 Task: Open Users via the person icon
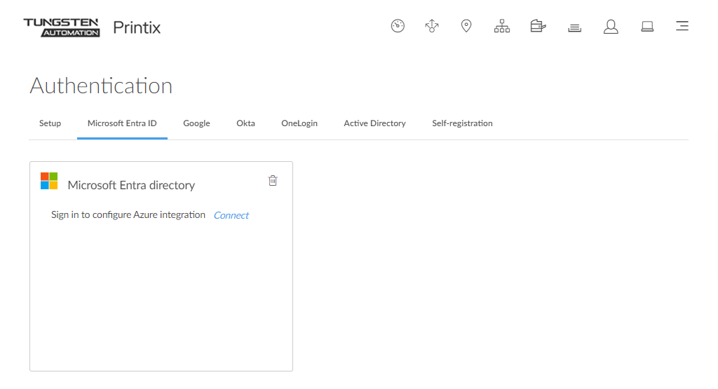point(611,27)
